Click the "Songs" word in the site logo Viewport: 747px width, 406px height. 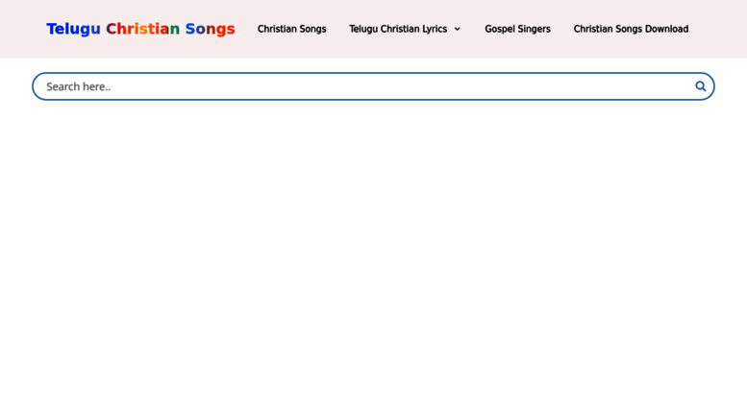coord(211,29)
